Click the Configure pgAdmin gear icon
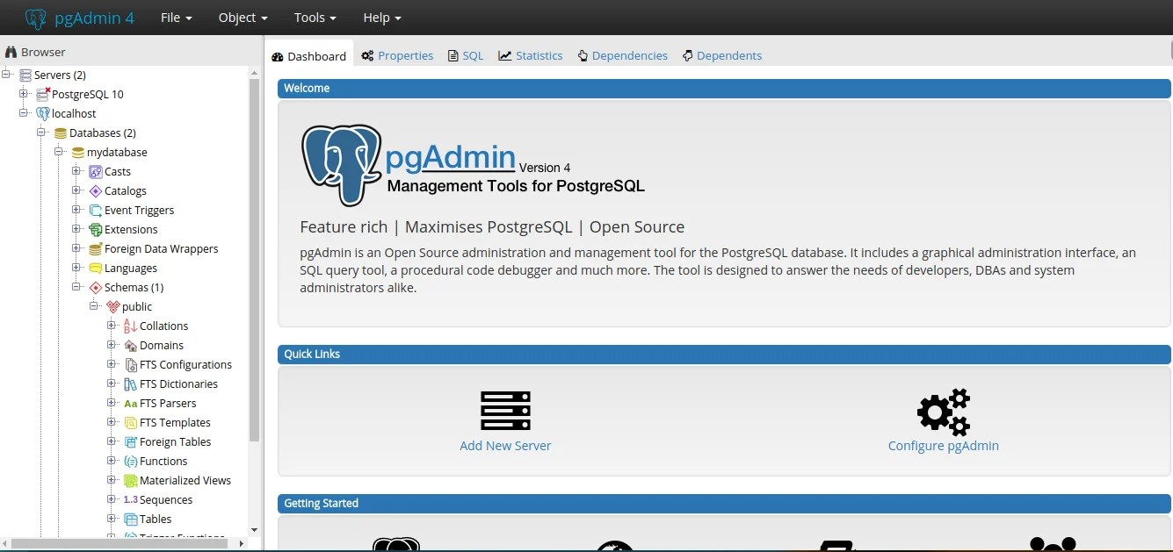The image size is (1173, 552). pyautogui.click(x=943, y=411)
